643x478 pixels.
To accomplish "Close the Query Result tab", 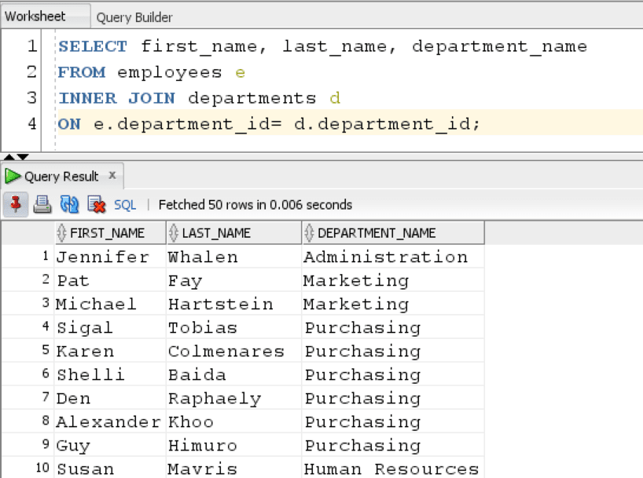I will click(112, 176).
